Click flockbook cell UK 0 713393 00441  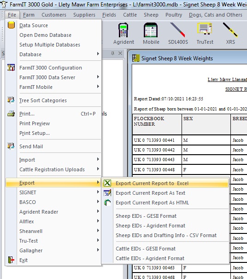click(x=157, y=140)
